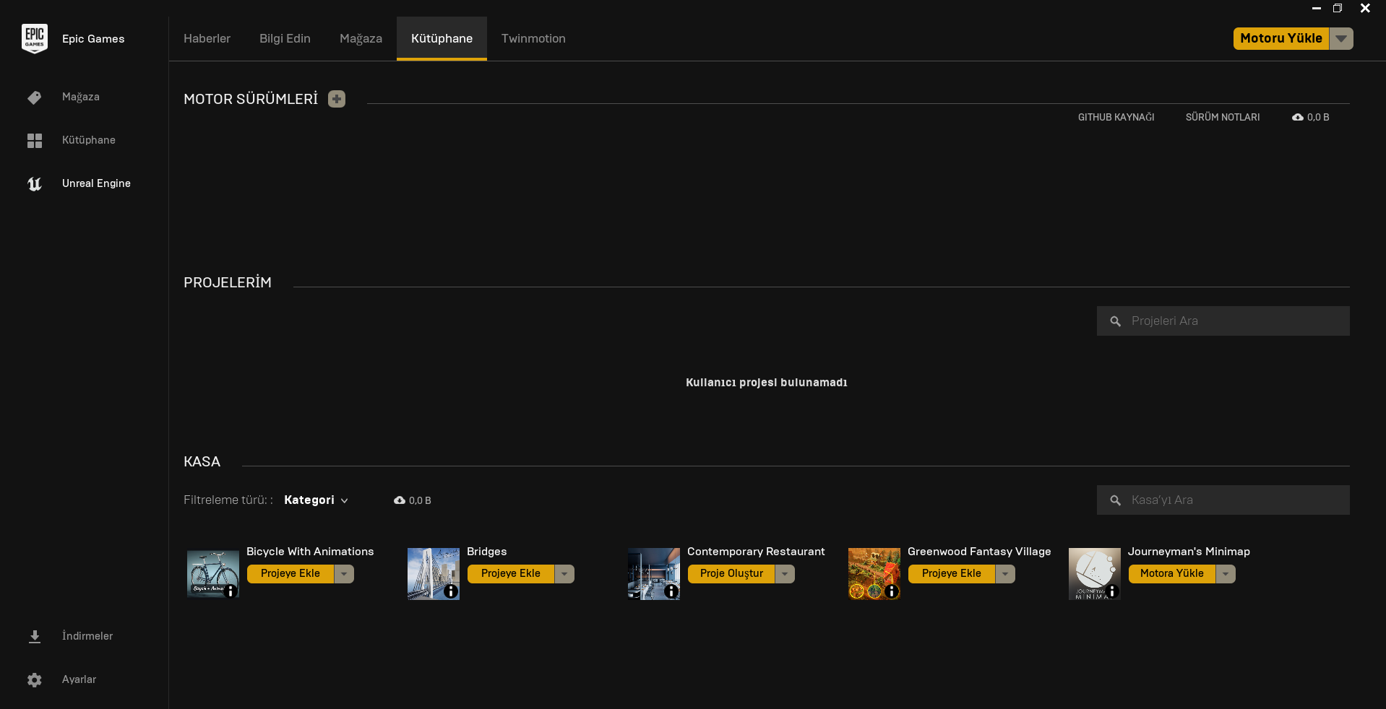Open the Bridges thumbnail
The image size is (1386, 709).
click(x=434, y=574)
